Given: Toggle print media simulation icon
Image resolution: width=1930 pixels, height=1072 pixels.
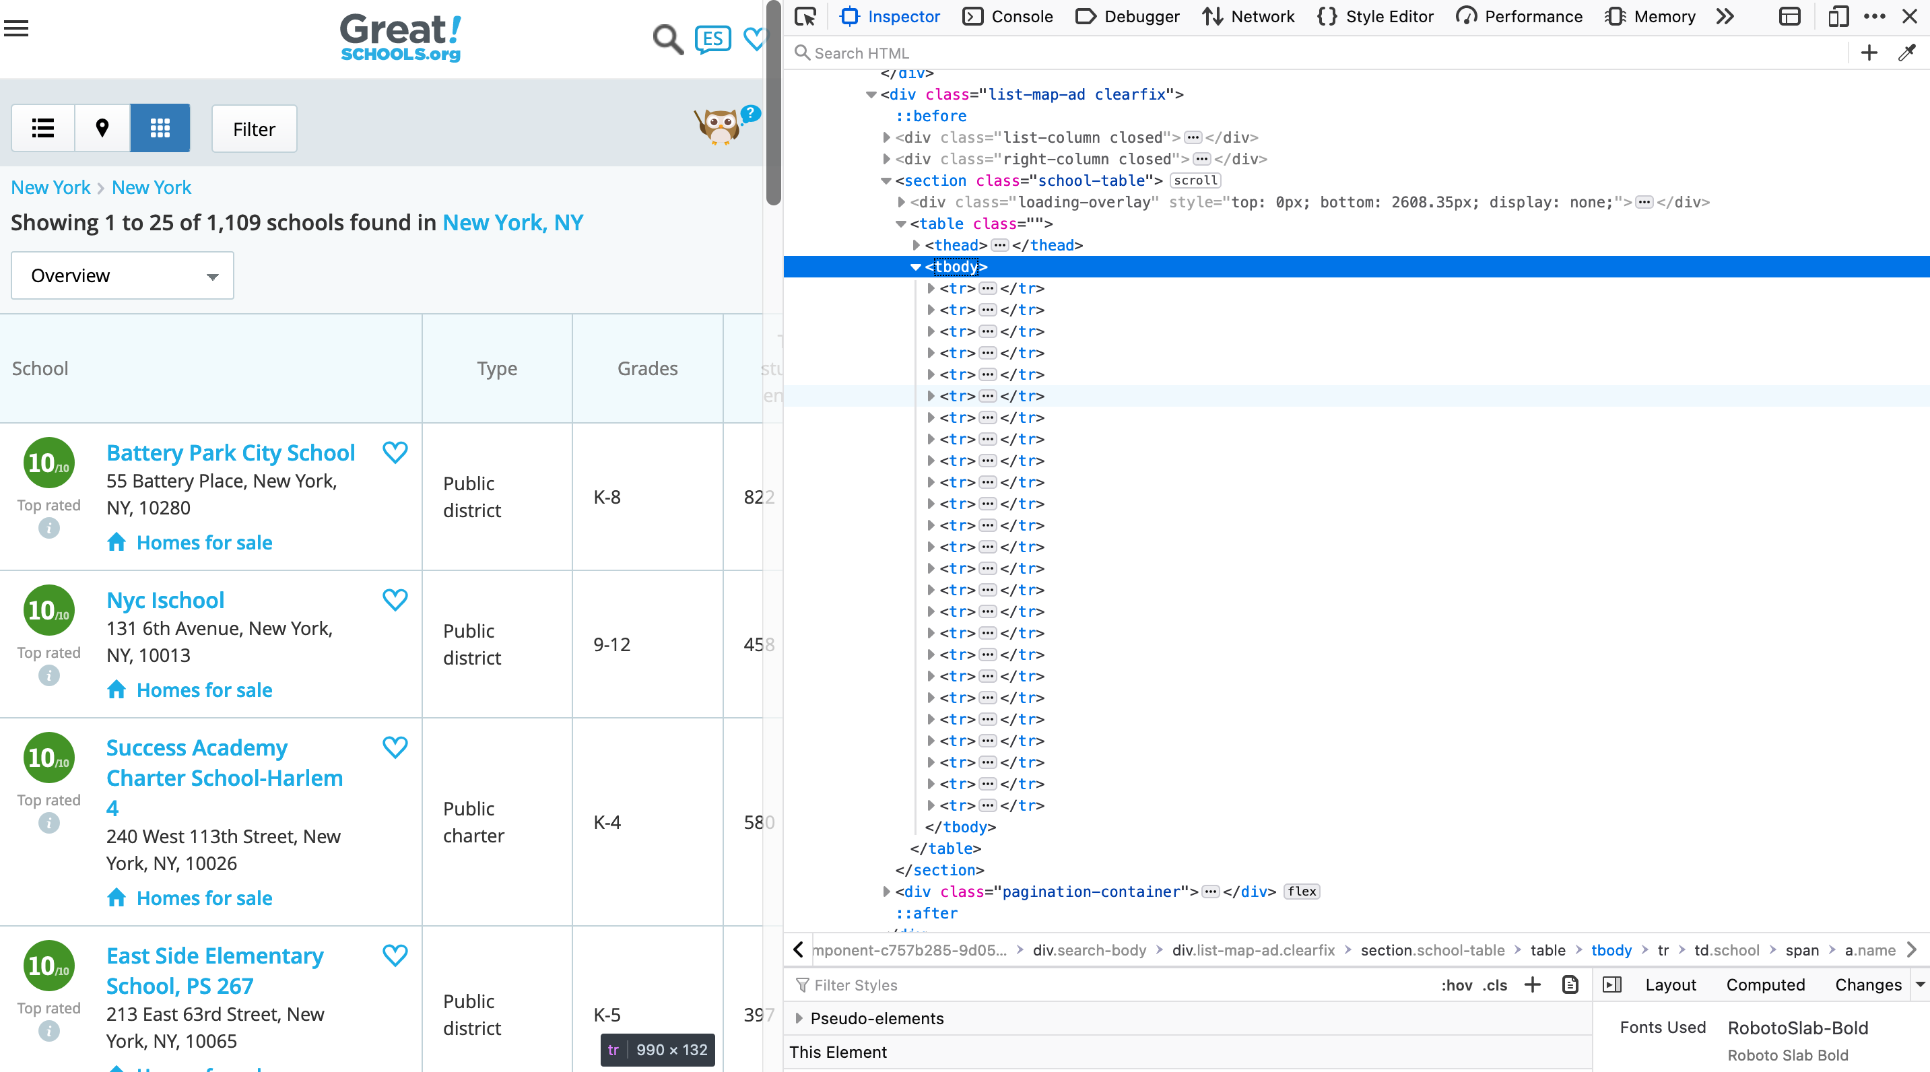Looking at the screenshot, I should click(x=1570, y=985).
